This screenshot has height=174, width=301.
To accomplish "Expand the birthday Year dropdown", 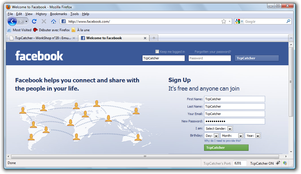I will (257, 136).
